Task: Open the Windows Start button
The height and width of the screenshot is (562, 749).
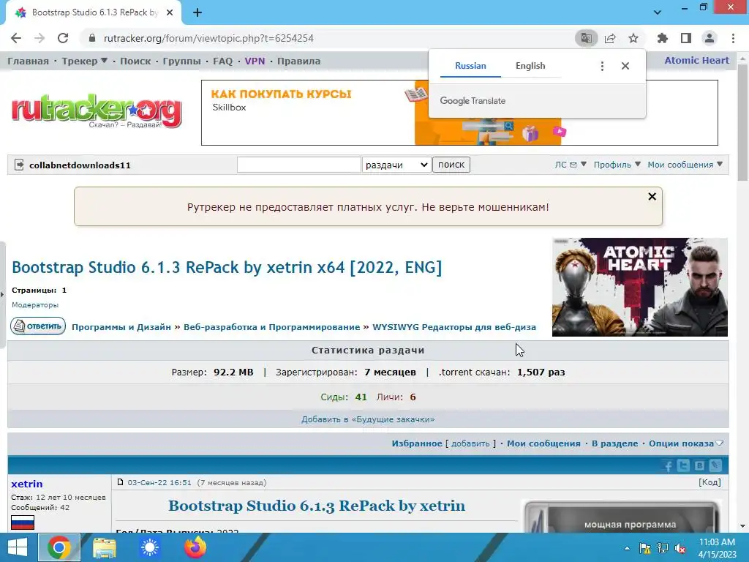Action: pyautogui.click(x=18, y=547)
